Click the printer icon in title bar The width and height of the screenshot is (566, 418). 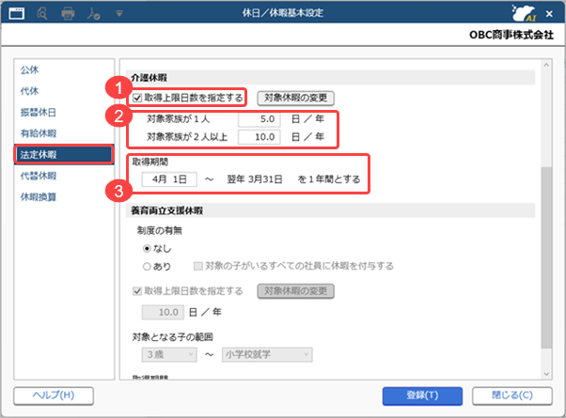[x=68, y=14]
